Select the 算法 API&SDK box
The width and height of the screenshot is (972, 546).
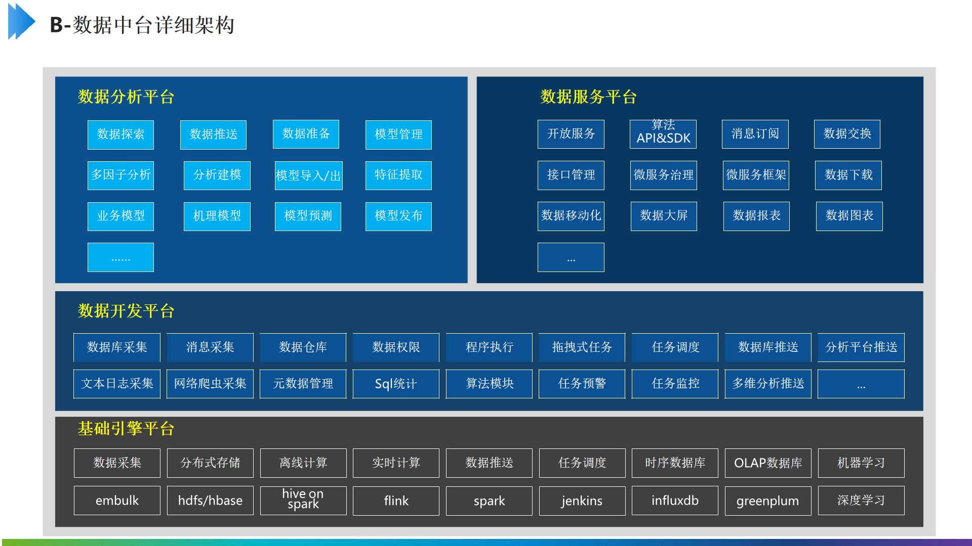pyautogui.click(x=663, y=134)
